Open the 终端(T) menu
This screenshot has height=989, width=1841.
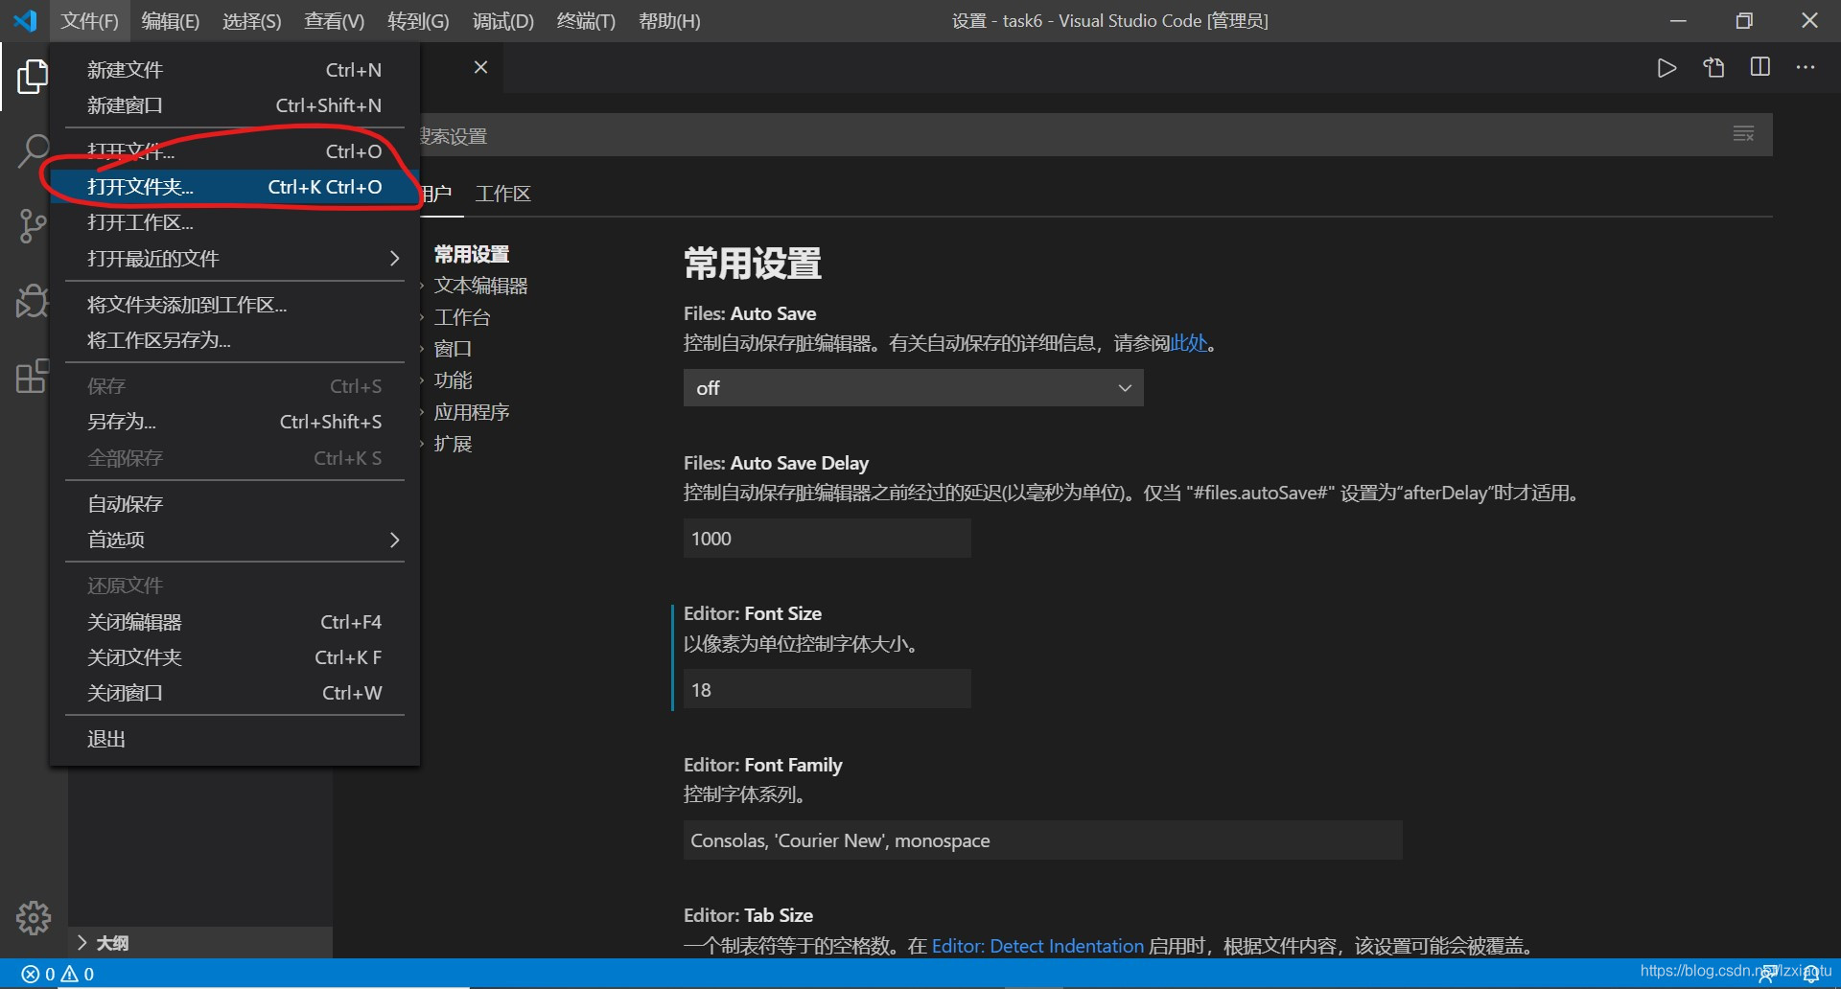pyautogui.click(x=586, y=21)
